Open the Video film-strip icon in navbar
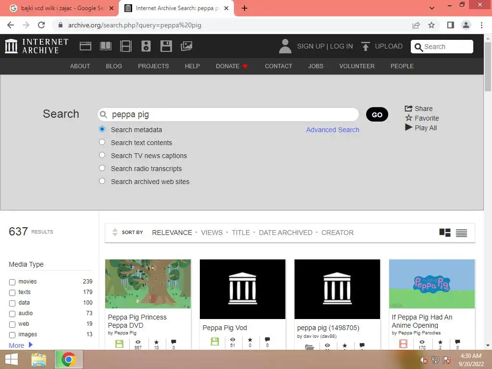The width and height of the screenshot is (492, 369). [x=126, y=46]
